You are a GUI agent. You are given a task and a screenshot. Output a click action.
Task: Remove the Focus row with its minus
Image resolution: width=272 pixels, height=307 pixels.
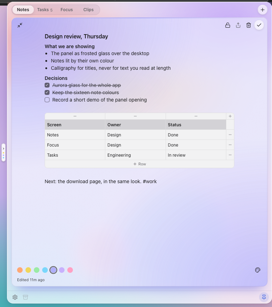[230, 145]
